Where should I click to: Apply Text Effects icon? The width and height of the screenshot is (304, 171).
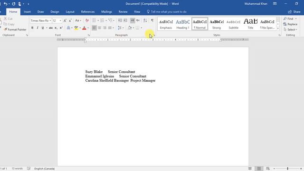pos(68,28)
